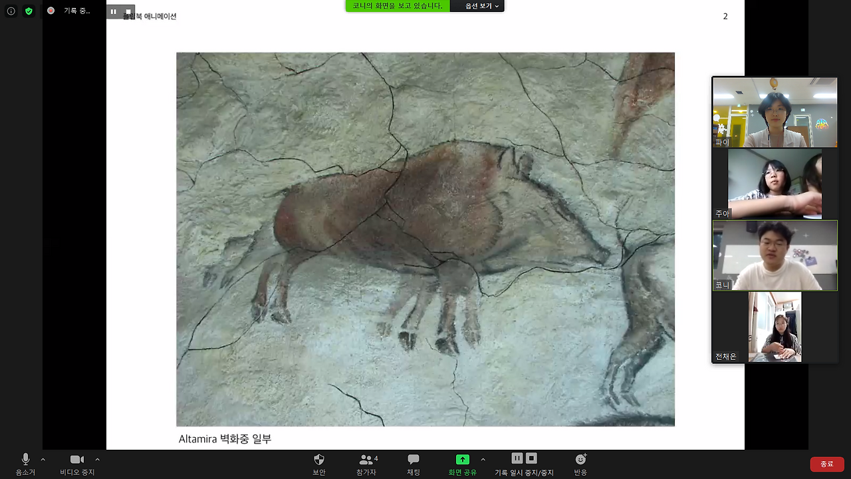Click the cave painting image on the slide
Viewport: 851px width, 479px height.
425,239
